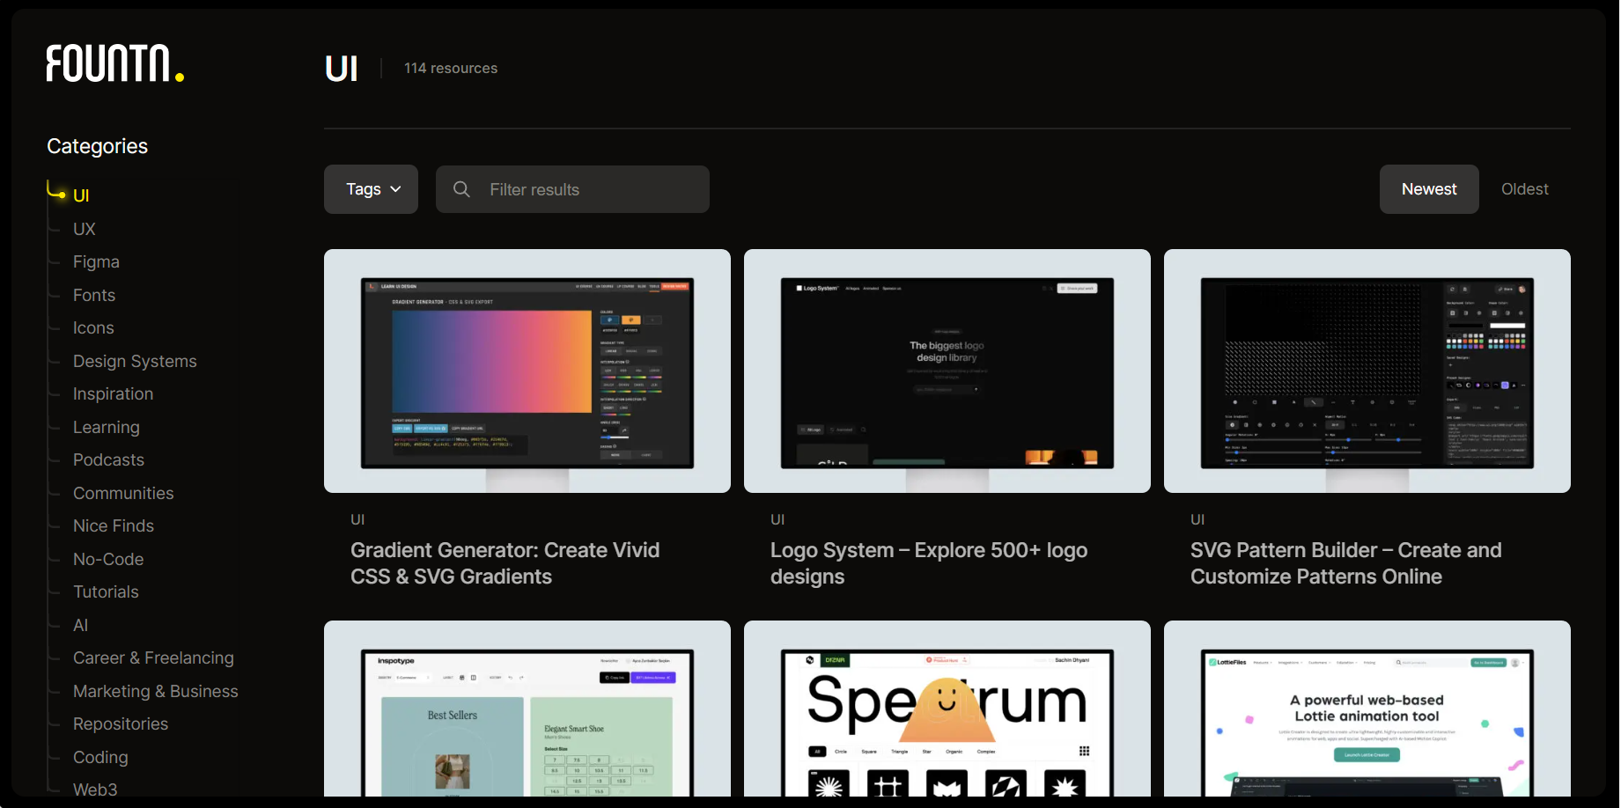Viewport: 1621px width, 808px height.
Task: Open the Spectrum shapes resource thumbnail
Action: click(x=947, y=709)
